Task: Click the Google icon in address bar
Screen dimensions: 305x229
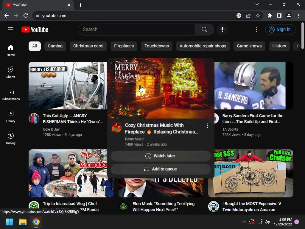Action: [x=239, y=16]
